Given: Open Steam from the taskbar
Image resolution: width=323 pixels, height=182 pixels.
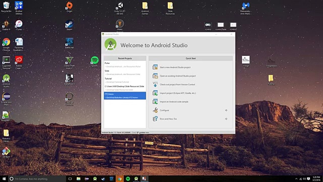Looking at the screenshot, I should pos(103,179).
